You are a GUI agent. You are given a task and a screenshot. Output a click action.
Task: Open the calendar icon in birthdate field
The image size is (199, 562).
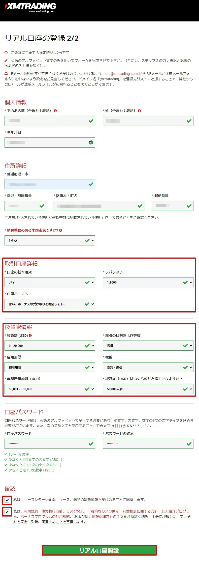coord(91,143)
